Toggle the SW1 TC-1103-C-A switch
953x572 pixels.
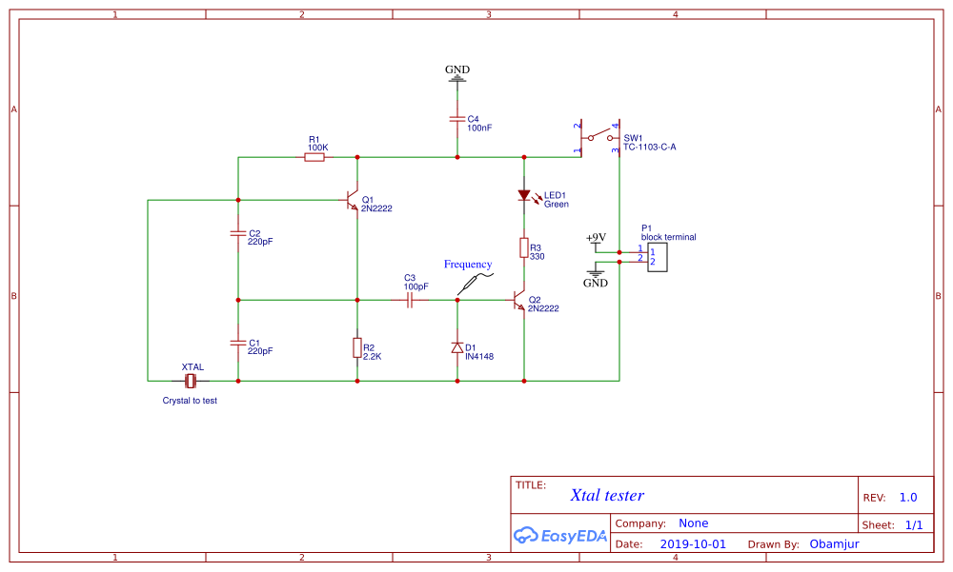[600, 137]
